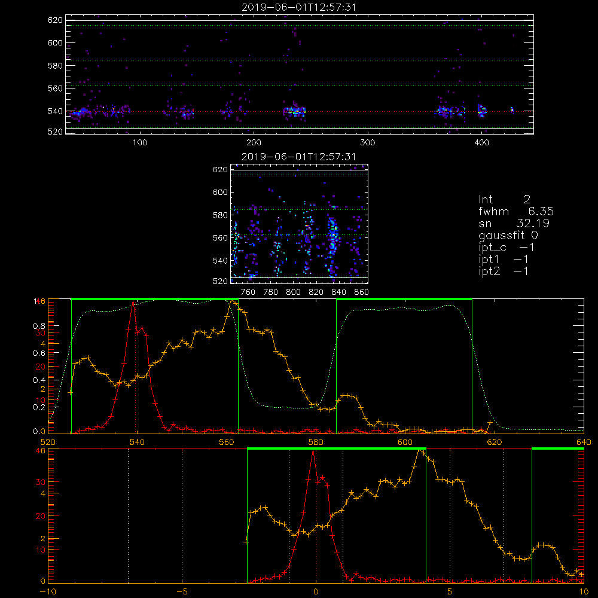598x598 pixels.
Task: Select the 'ipt1 -1' readout line
Action: 504,260
